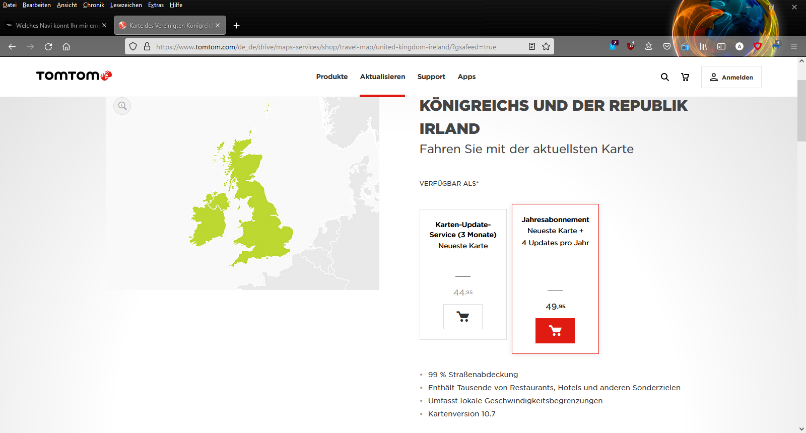Toggle the Firefox sidebar

click(x=721, y=46)
